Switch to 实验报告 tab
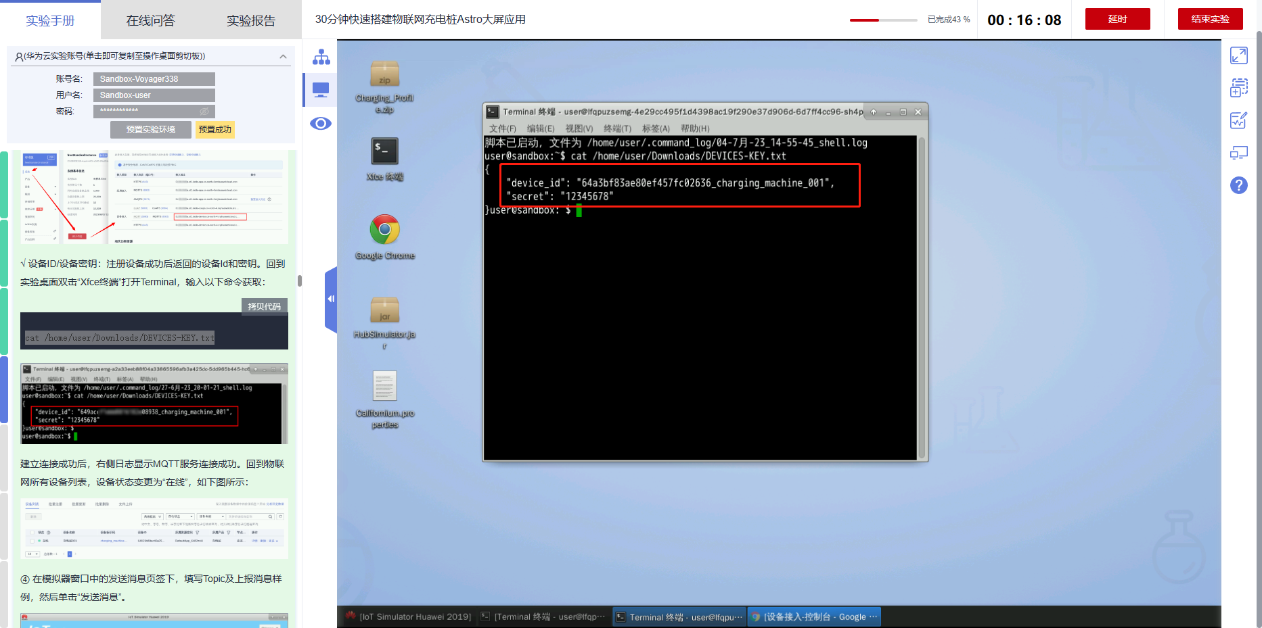The image size is (1262, 628). coord(251,21)
